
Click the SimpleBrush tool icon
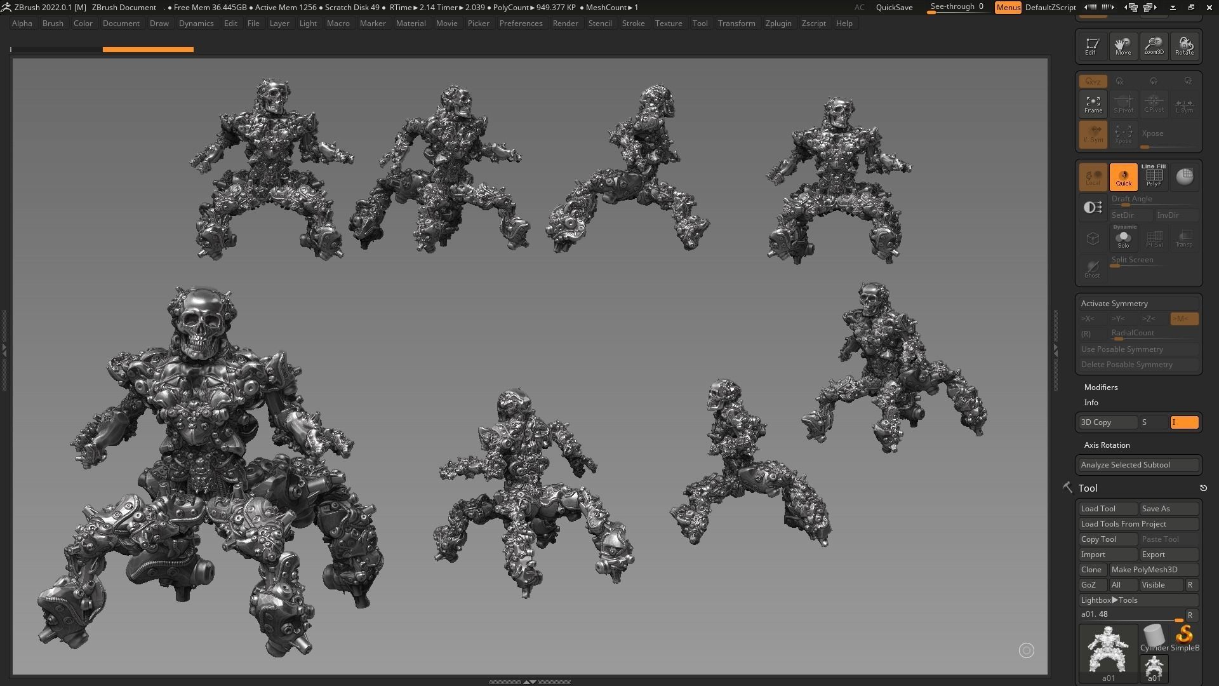point(1184,637)
